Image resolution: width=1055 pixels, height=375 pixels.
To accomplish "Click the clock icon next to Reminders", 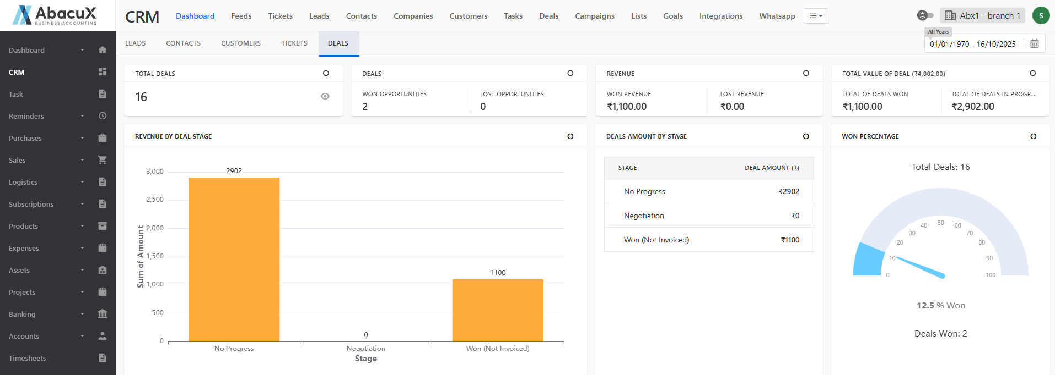I will (102, 116).
